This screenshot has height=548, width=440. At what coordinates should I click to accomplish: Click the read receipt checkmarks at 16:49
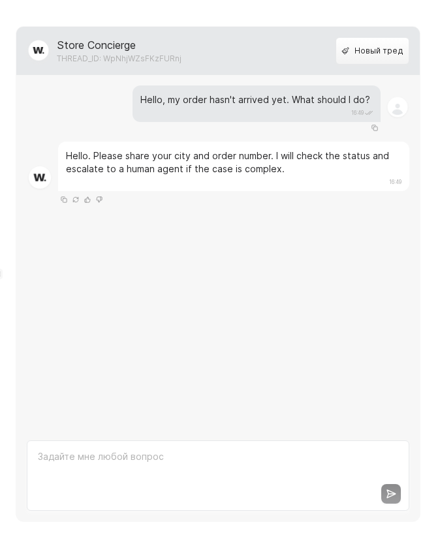point(368,113)
